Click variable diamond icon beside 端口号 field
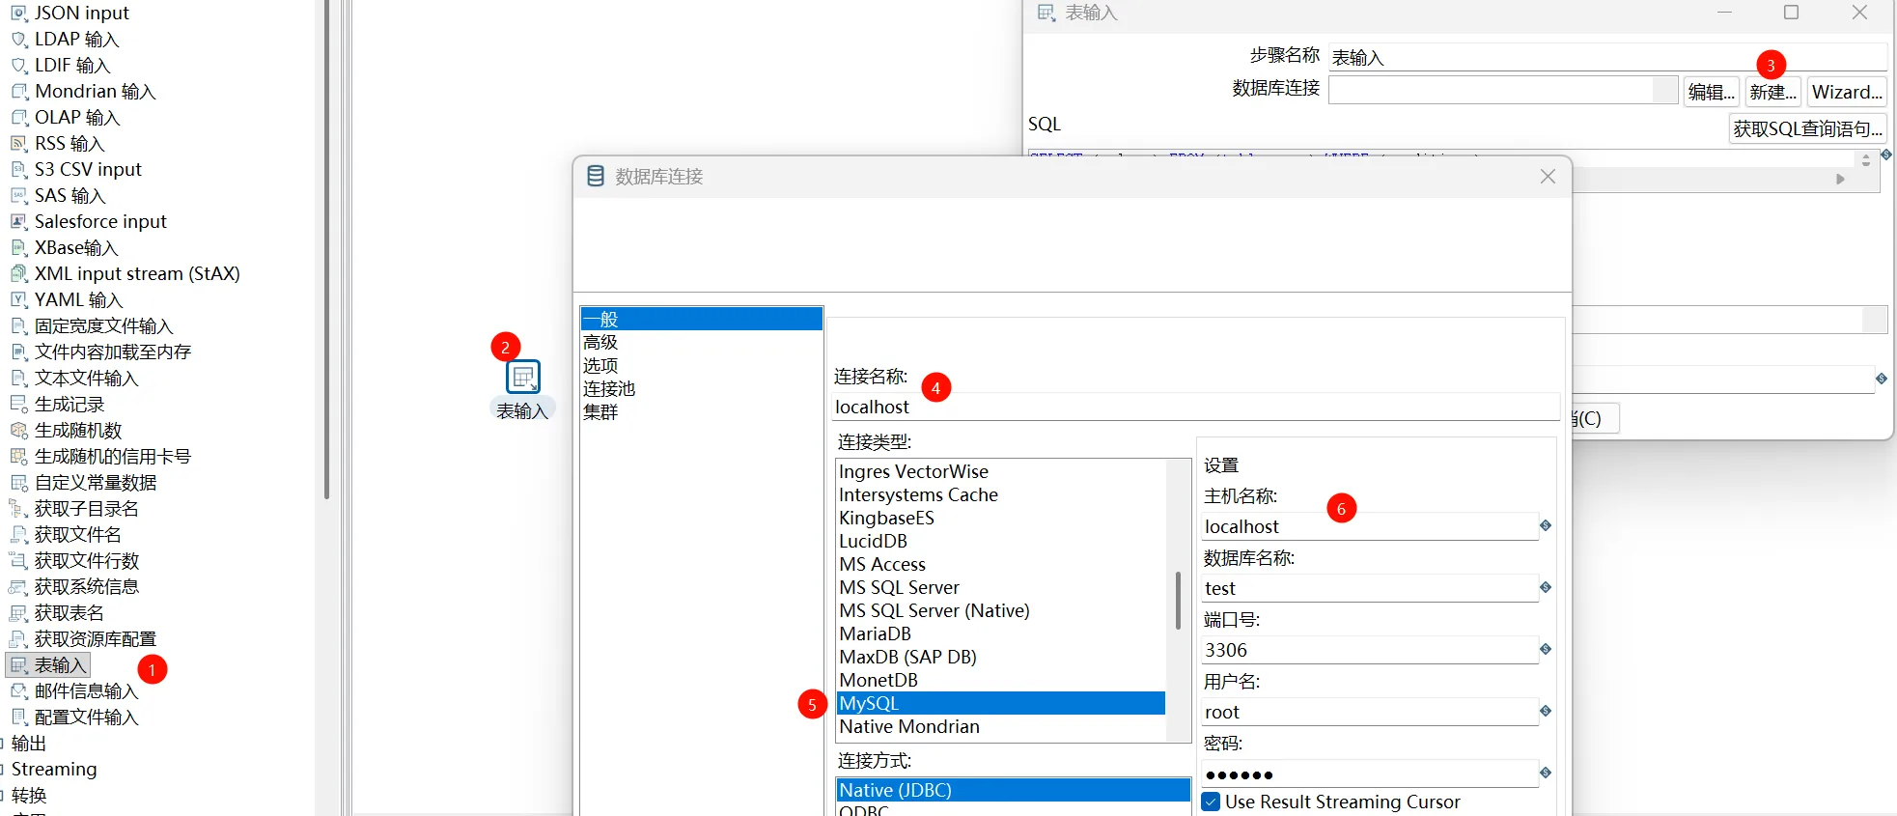This screenshot has height=816, width=1897. pyautogui.click(x=1546, y=649)
